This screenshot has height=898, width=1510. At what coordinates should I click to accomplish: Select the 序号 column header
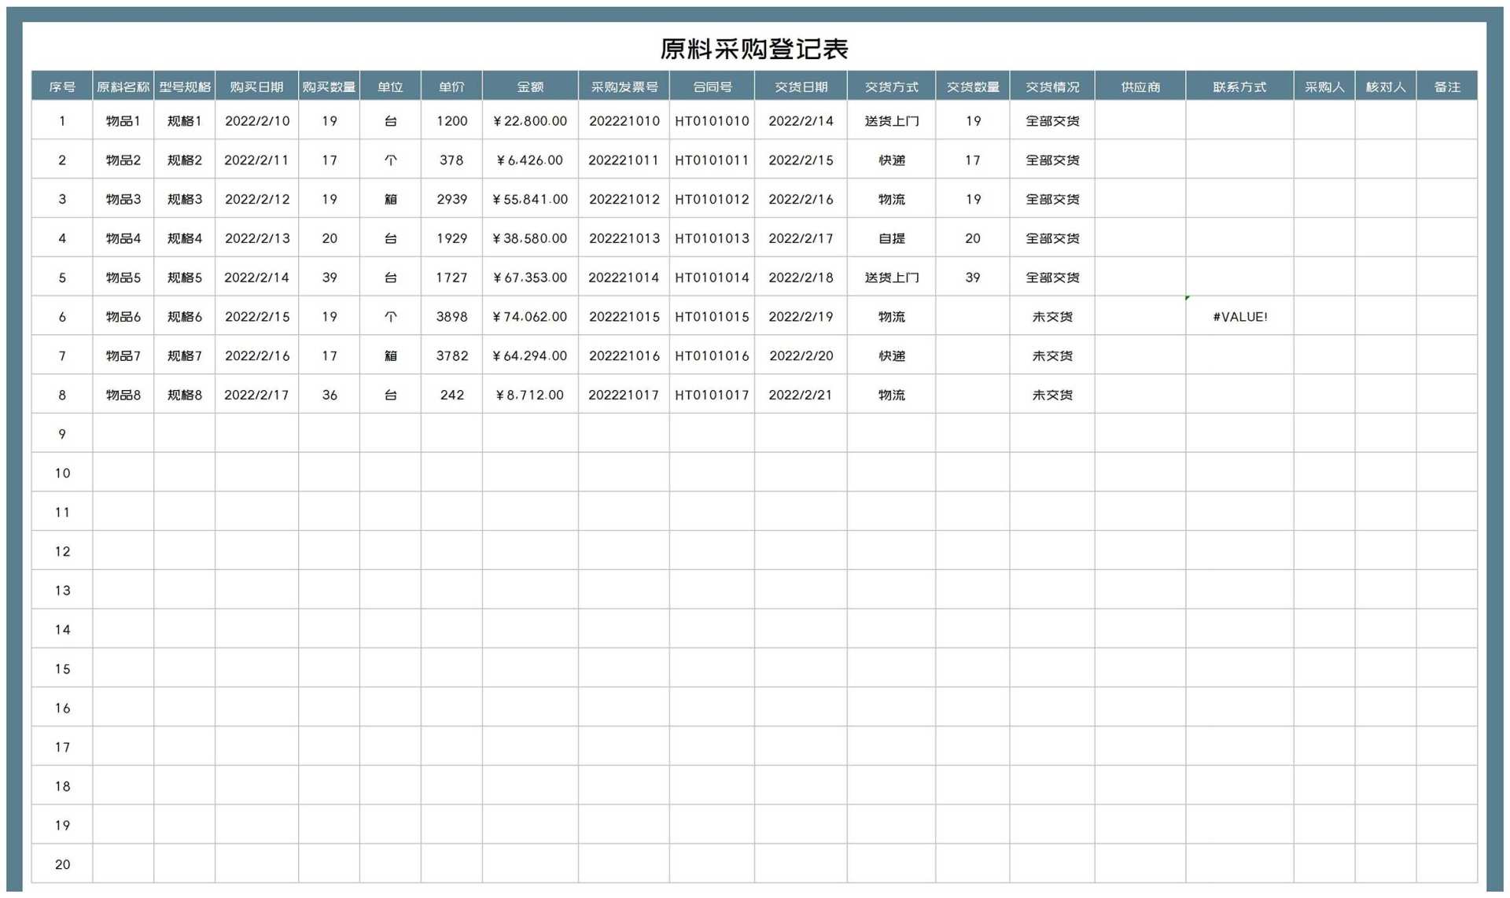pos(61,86)
